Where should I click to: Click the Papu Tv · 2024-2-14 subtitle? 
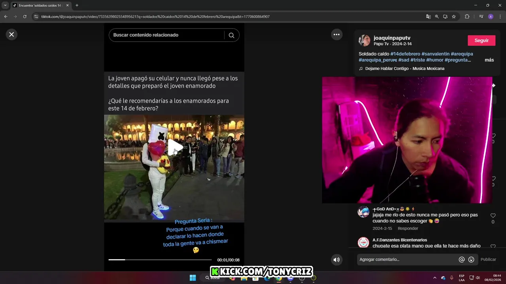(393, 44)
